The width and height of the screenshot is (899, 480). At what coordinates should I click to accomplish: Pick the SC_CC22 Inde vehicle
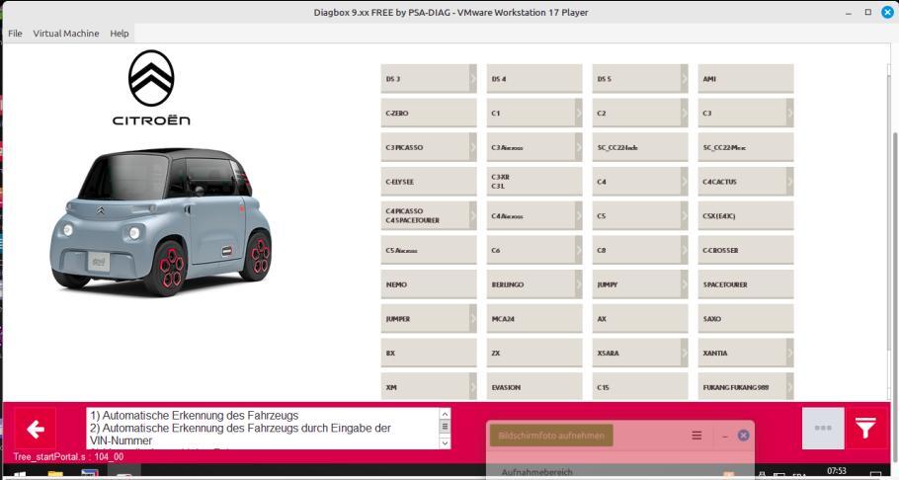point(640,147)
